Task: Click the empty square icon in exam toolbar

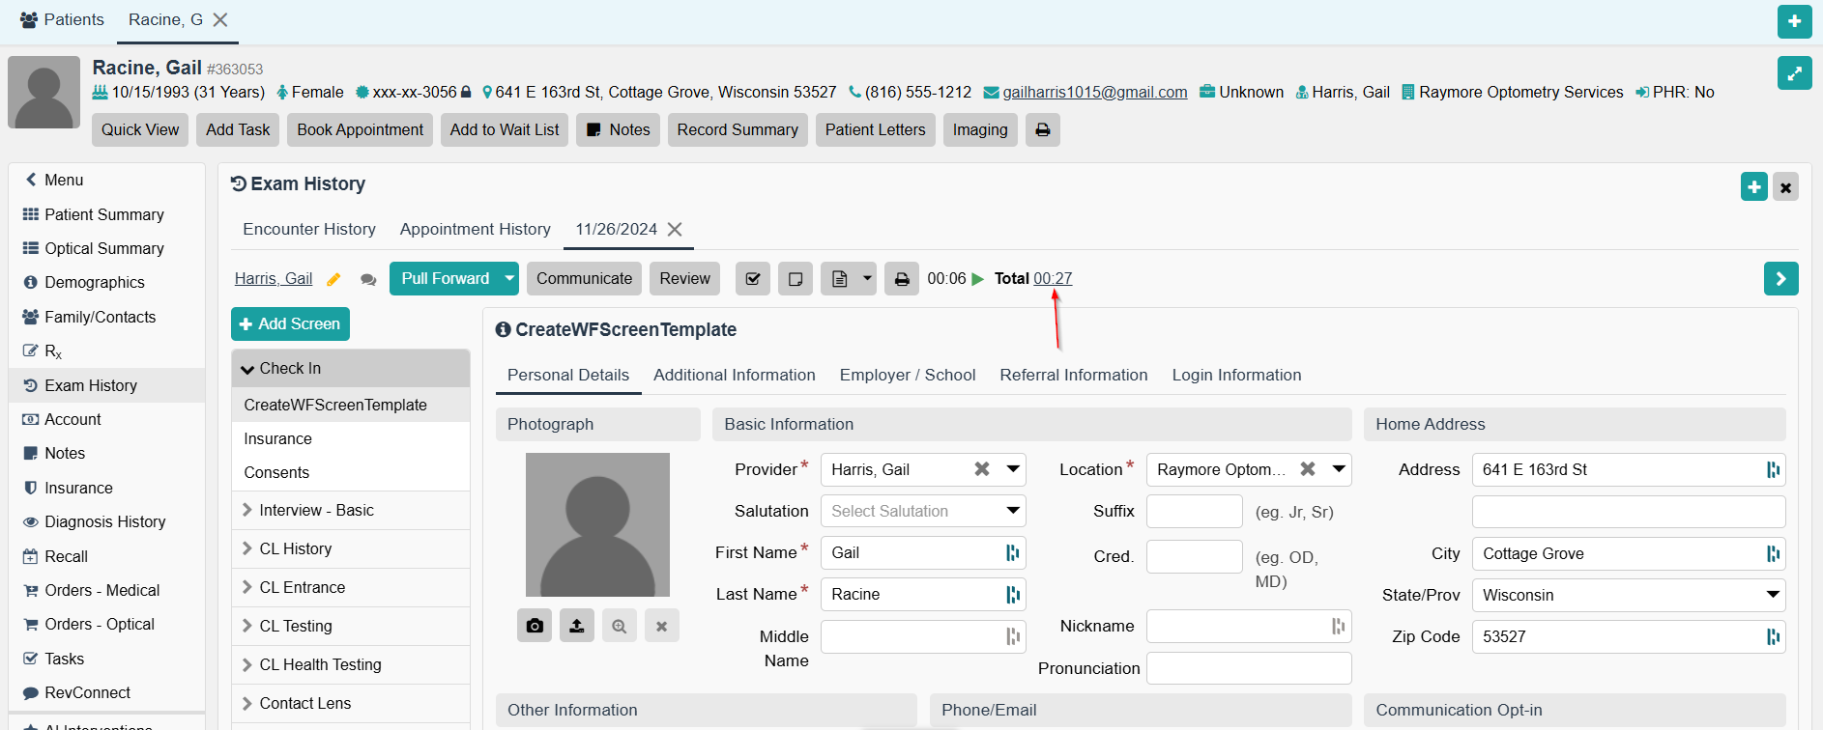Action: pos(796,279)
